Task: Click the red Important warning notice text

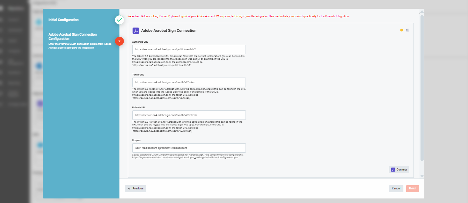Action: pyautogui.click(x=239, y=16)
